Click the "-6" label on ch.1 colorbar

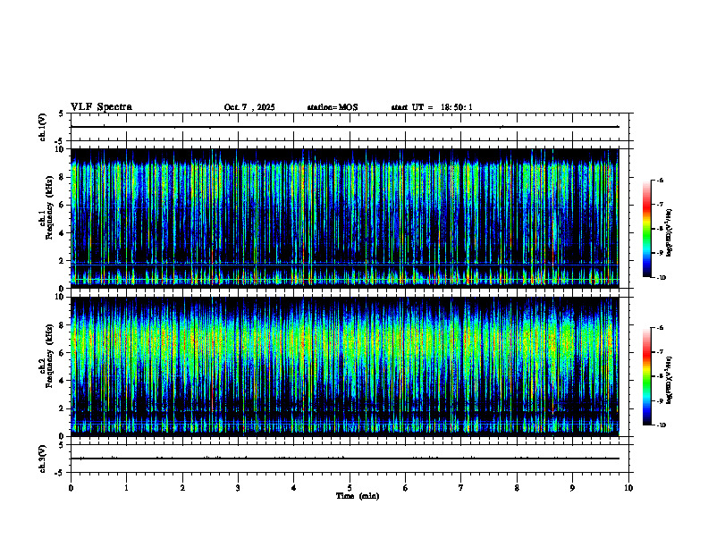tap(660, 181)
